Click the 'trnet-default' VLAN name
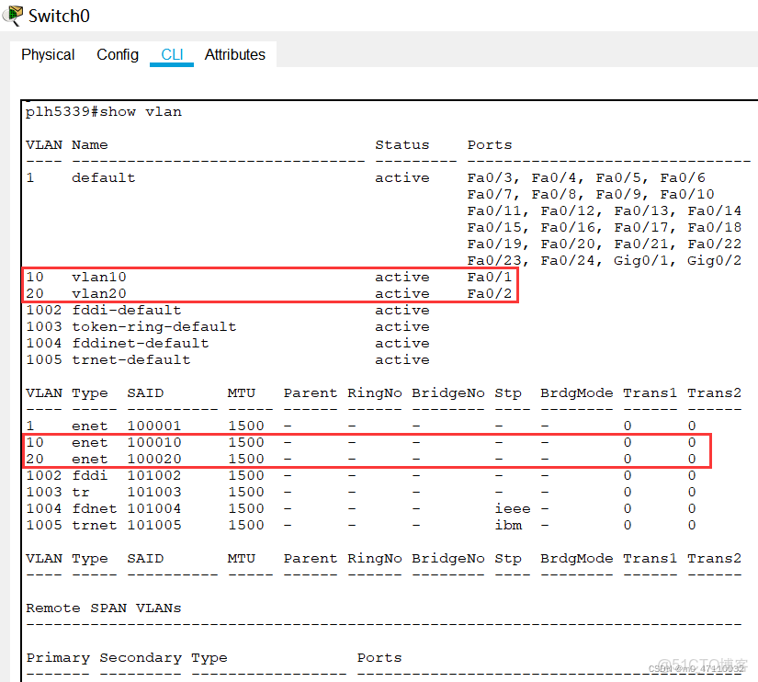 131,359
